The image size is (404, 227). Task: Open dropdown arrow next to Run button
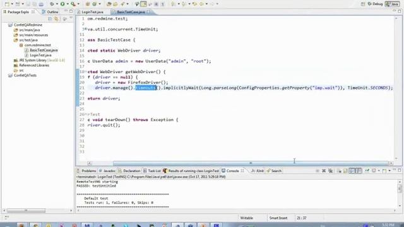click(68, 4)
